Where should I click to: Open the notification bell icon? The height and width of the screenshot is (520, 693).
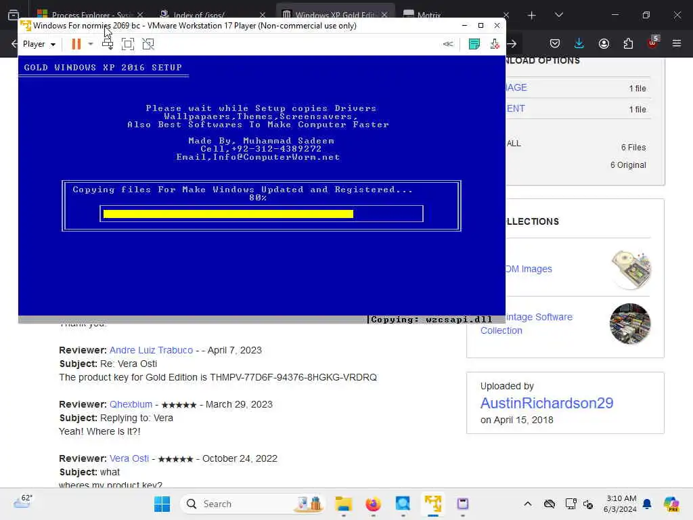(647, 504)
